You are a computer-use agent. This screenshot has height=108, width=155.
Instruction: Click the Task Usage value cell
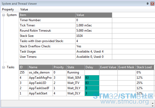coord(94,52)
